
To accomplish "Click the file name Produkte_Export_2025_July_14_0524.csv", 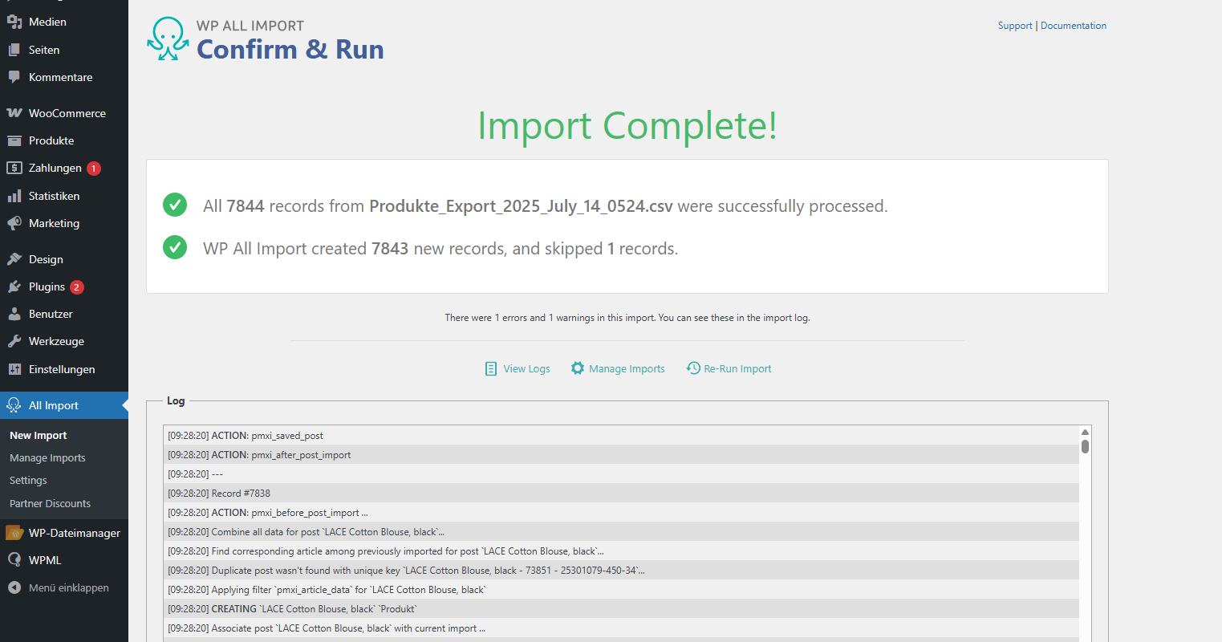I will point(521,206).
